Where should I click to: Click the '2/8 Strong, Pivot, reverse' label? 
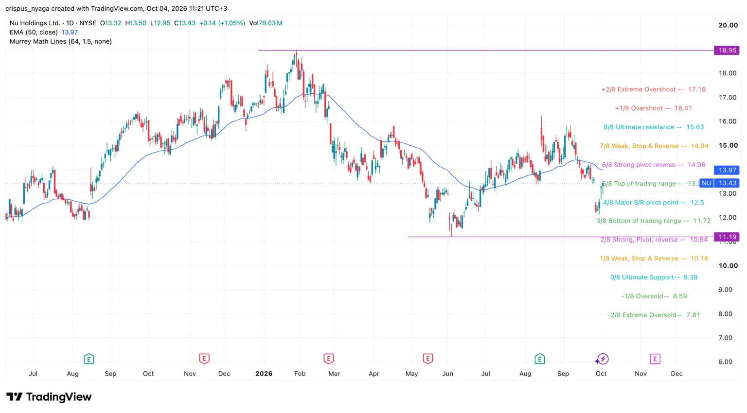pyautogui.click(x=654, y=240)
